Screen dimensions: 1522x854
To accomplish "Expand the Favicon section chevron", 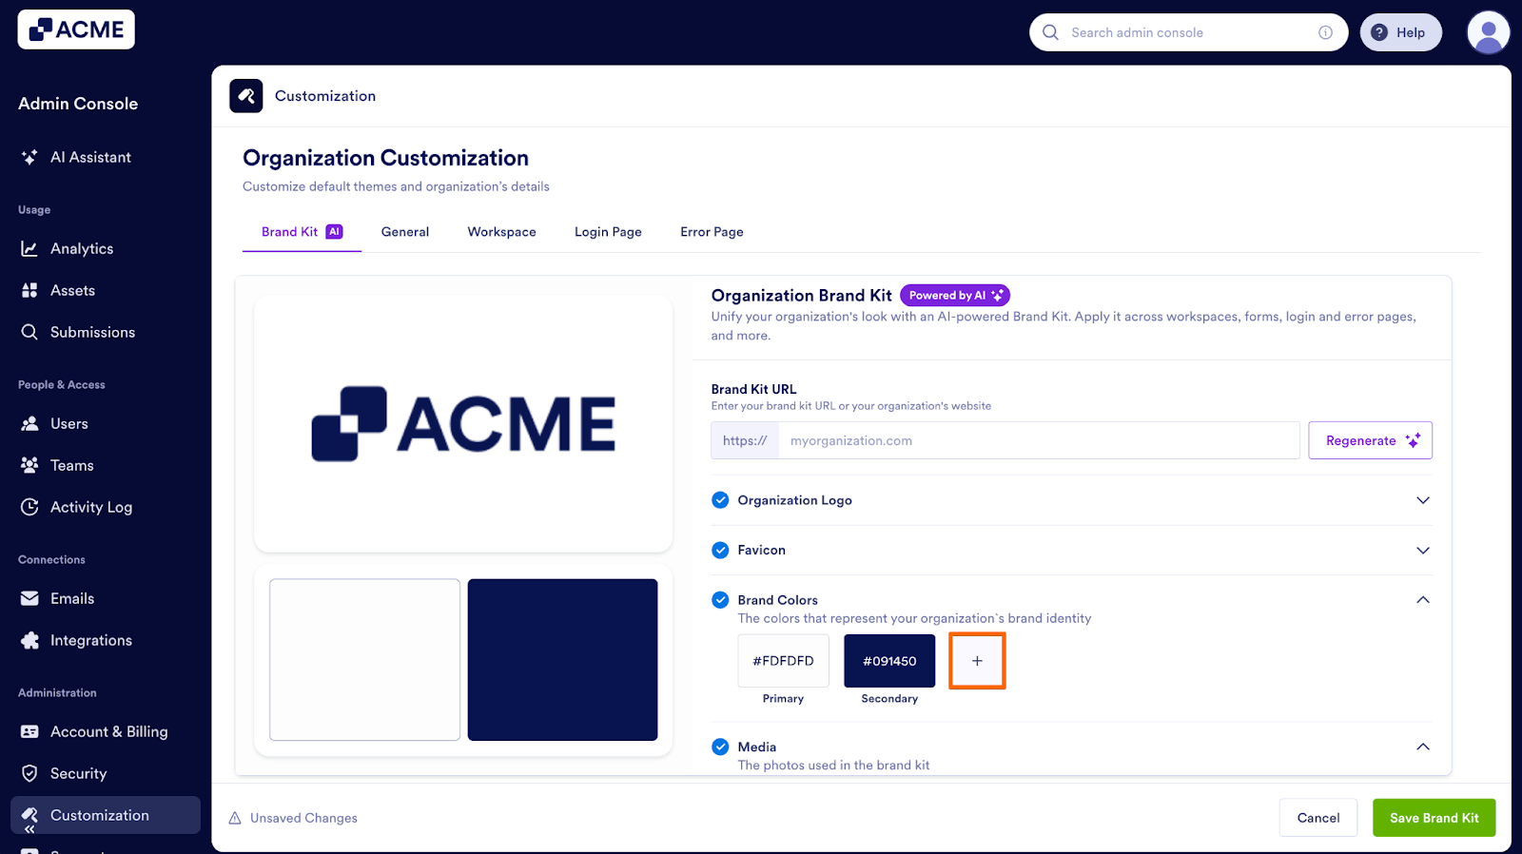I will (1423, 550).
